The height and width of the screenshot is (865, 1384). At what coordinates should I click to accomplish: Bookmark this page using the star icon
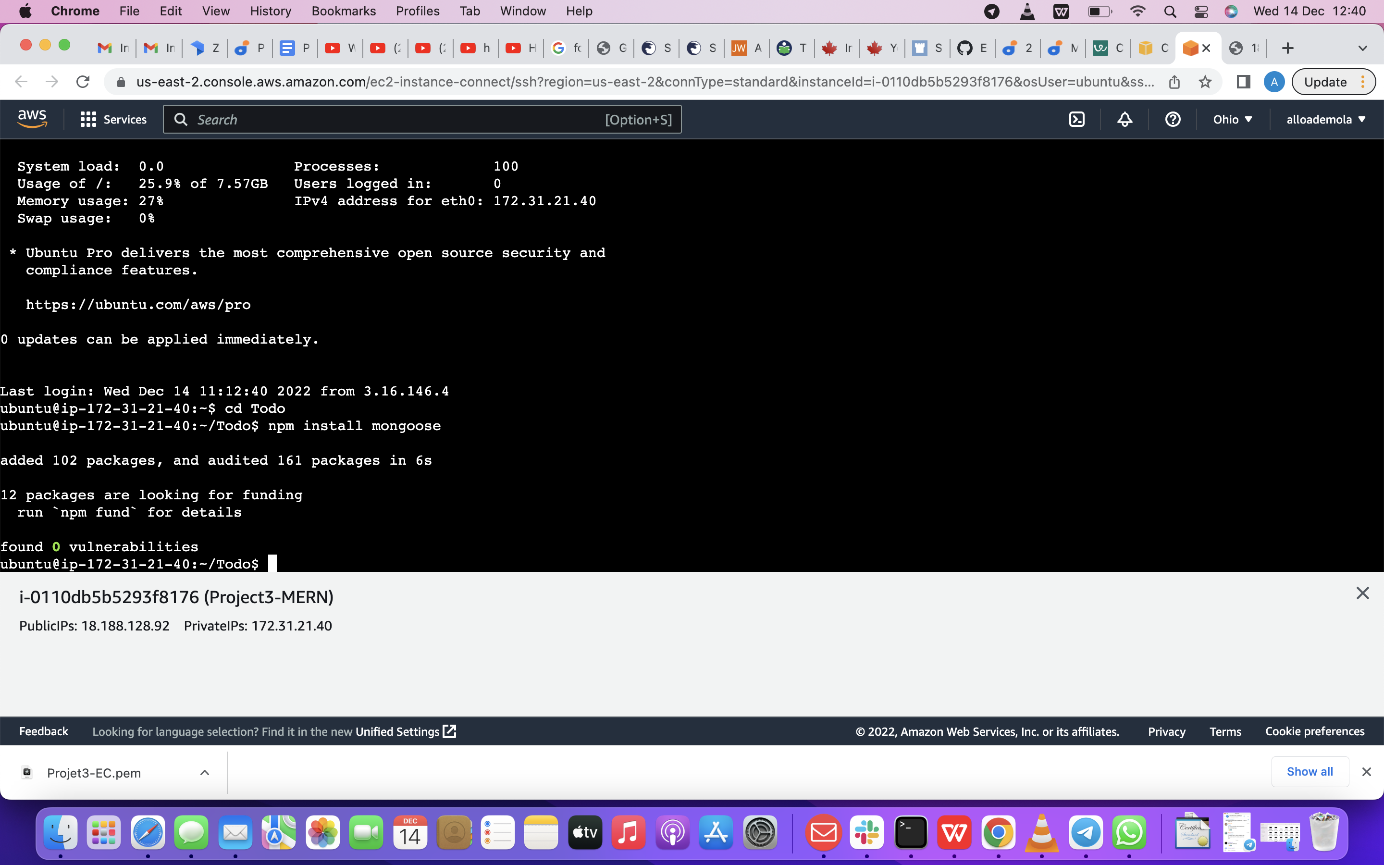tap(1205, 82)
